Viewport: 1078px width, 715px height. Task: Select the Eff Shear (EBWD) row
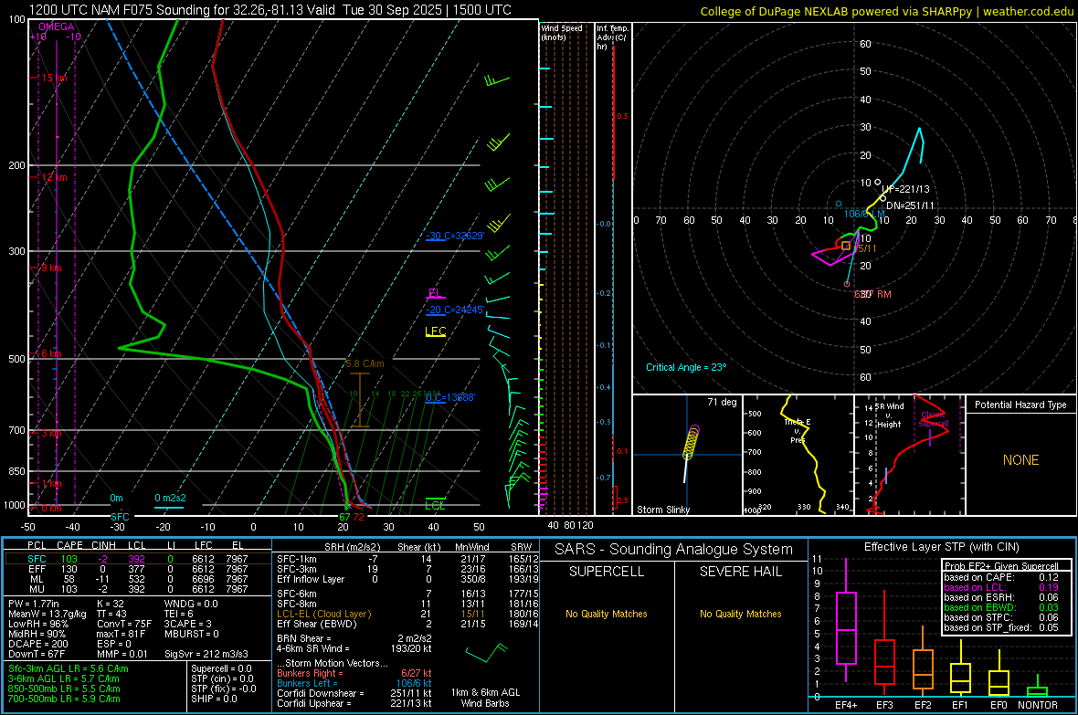(x=407, y=624)
